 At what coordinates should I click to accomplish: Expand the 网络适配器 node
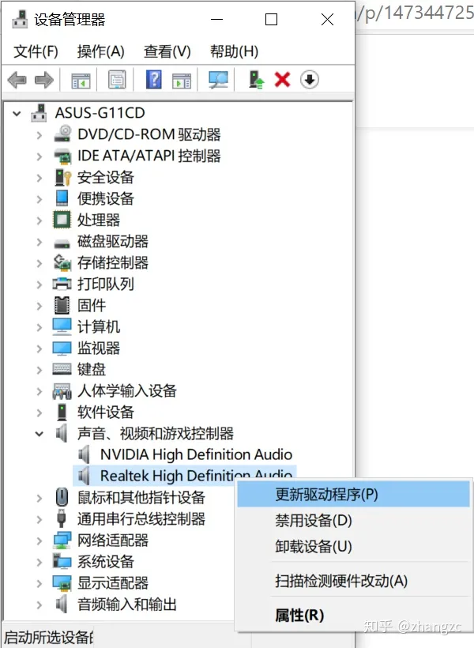point(39,541)
